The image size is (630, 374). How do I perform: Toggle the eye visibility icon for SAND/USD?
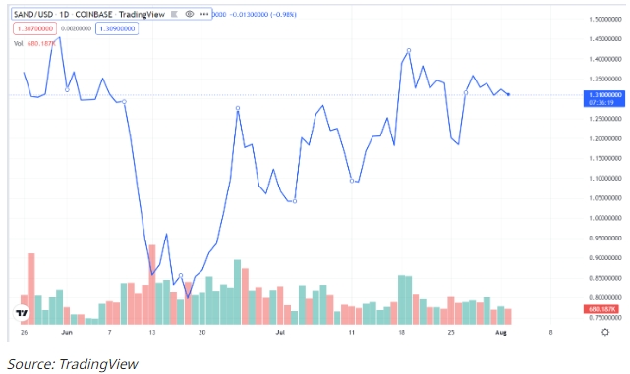190,14
